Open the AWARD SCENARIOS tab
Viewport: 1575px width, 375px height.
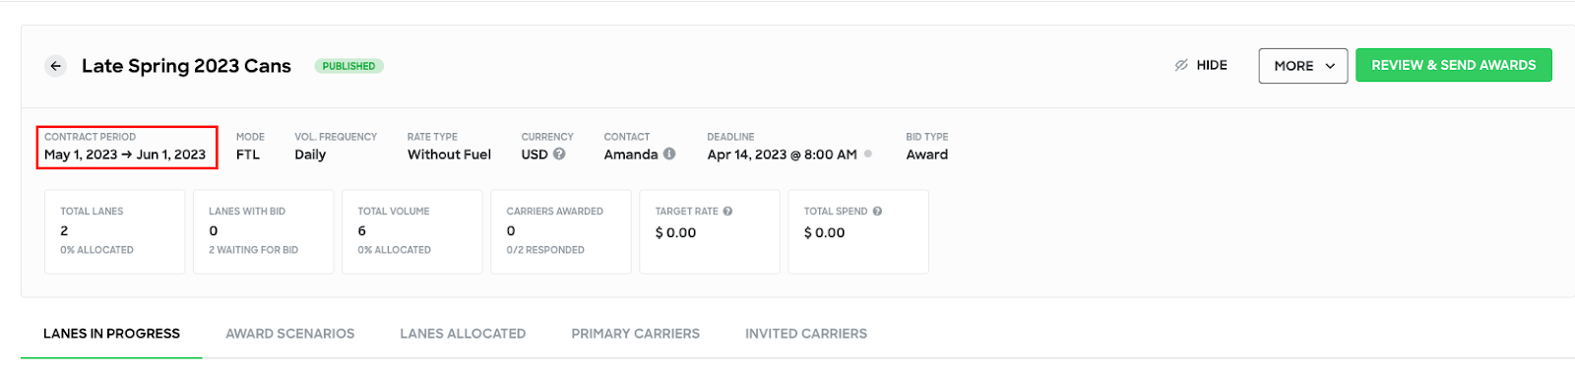pyautogui.click(x=289, y=334)
